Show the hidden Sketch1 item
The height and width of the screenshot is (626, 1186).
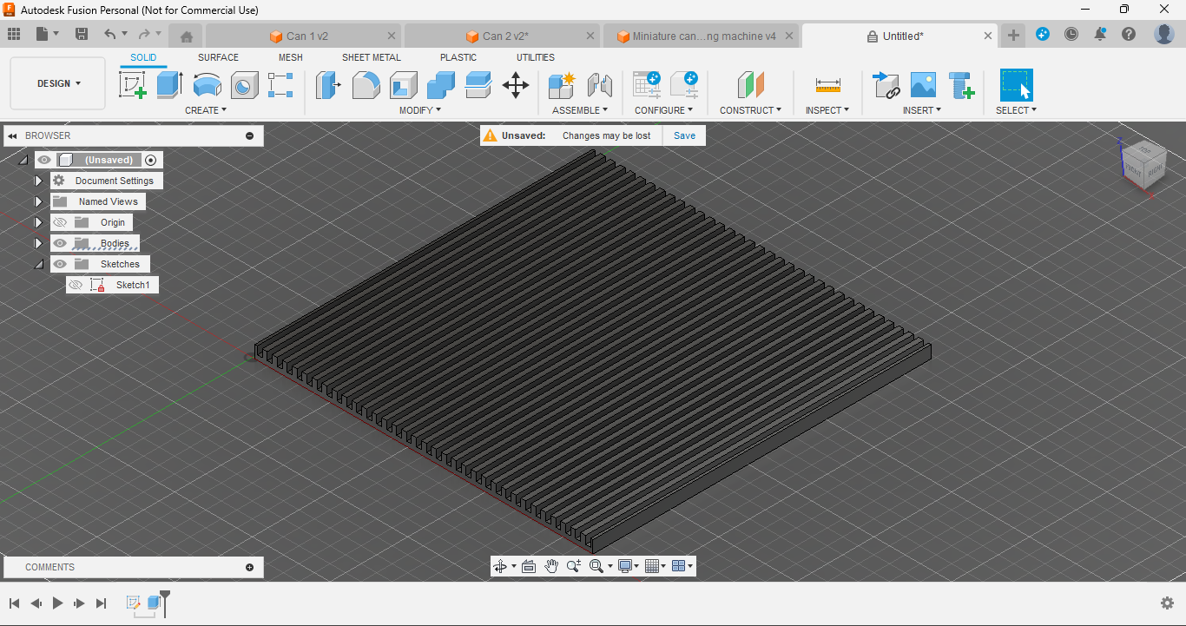pos(76,285)
